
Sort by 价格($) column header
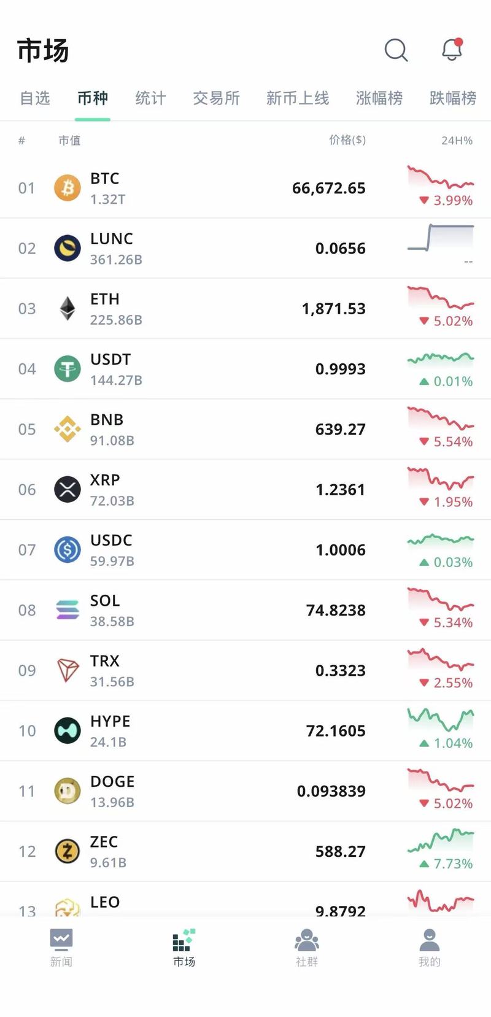point(347,140)
